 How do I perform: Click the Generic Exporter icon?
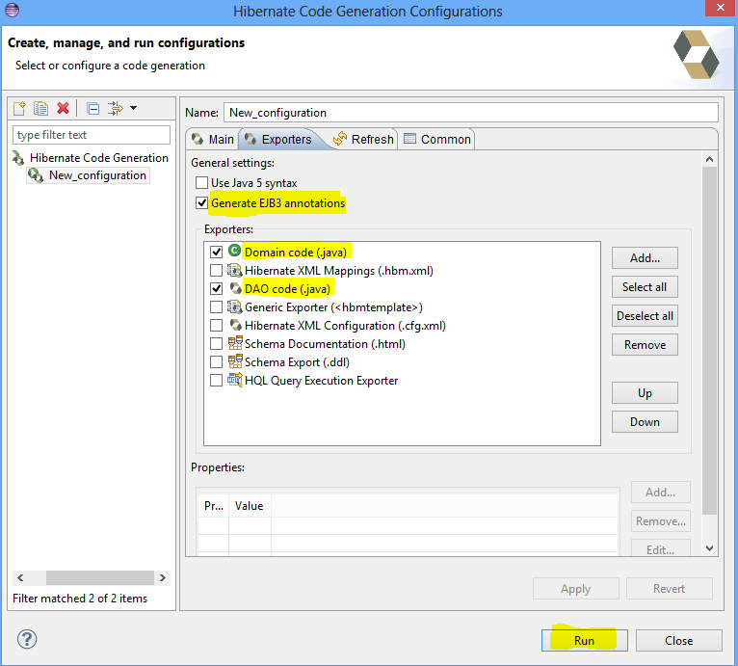coord(234,307)
